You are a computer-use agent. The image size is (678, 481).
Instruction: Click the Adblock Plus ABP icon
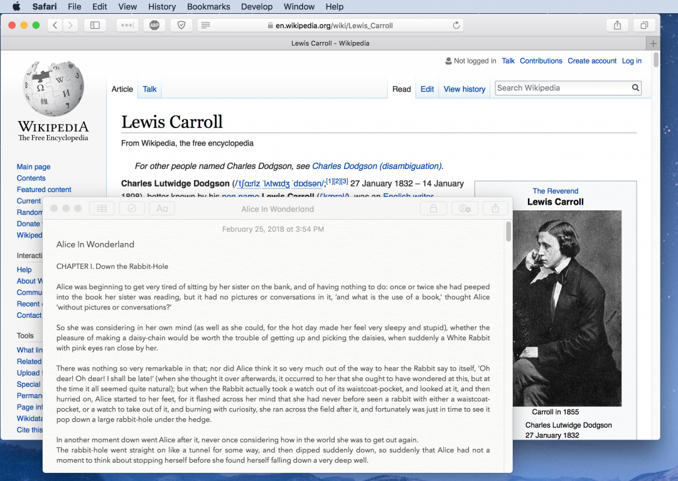[x=154, y=25]
